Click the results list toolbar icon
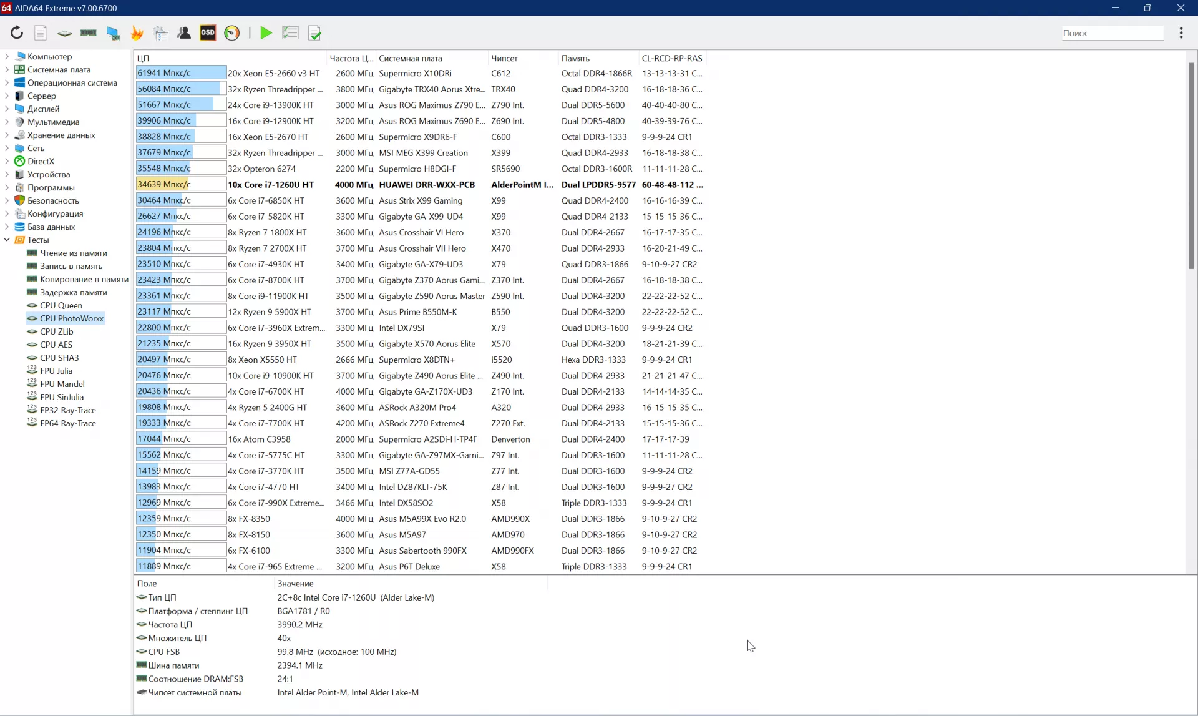Image resolution: width=1198 pixels, height=716 pixels. click(x=290, y=33)
